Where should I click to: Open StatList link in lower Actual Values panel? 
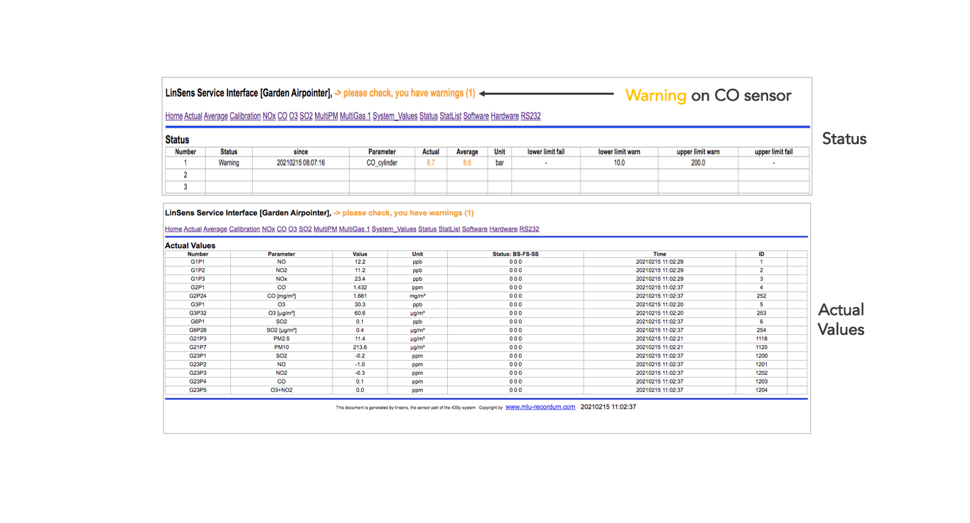(449, 229)
